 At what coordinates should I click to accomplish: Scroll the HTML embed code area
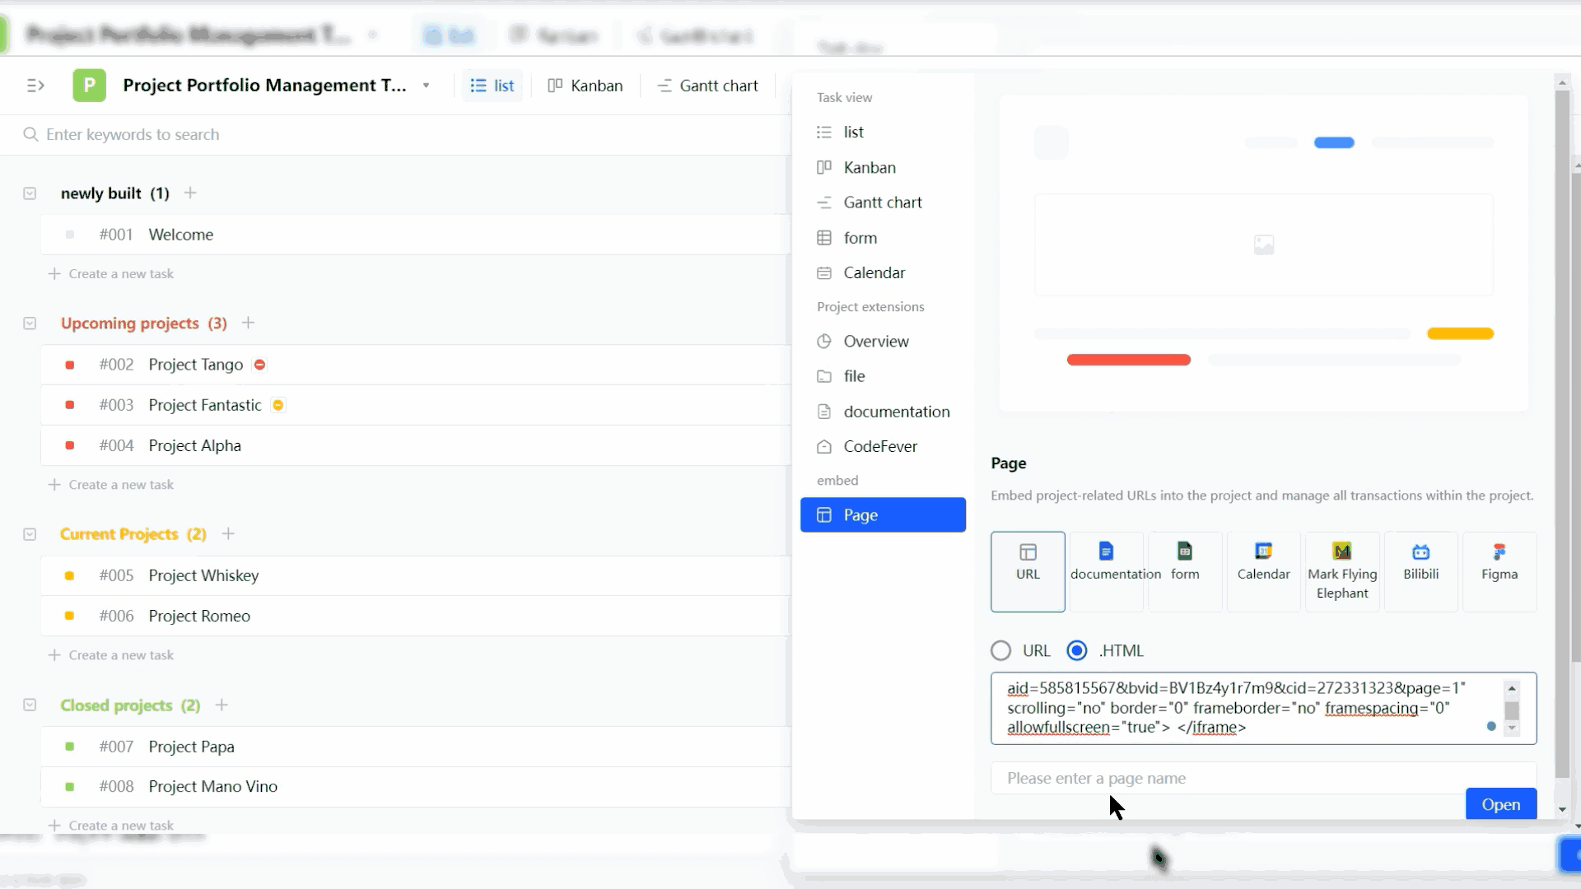click(1513, 706)
